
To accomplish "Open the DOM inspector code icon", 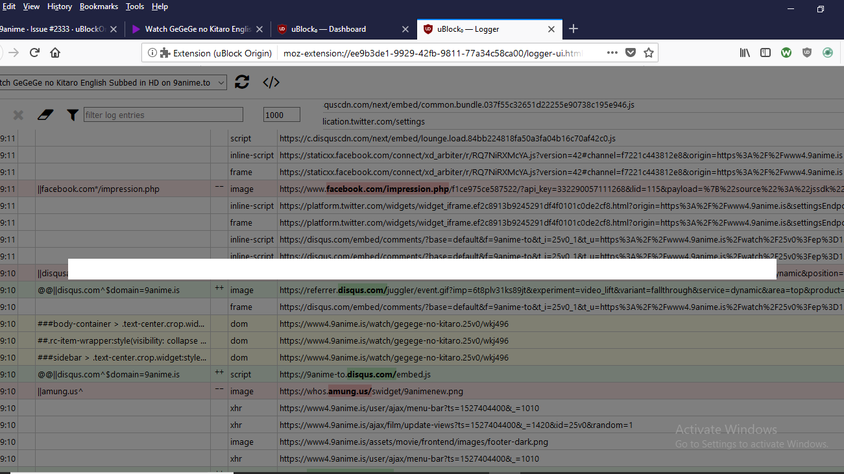I will (x=271, y=82).
